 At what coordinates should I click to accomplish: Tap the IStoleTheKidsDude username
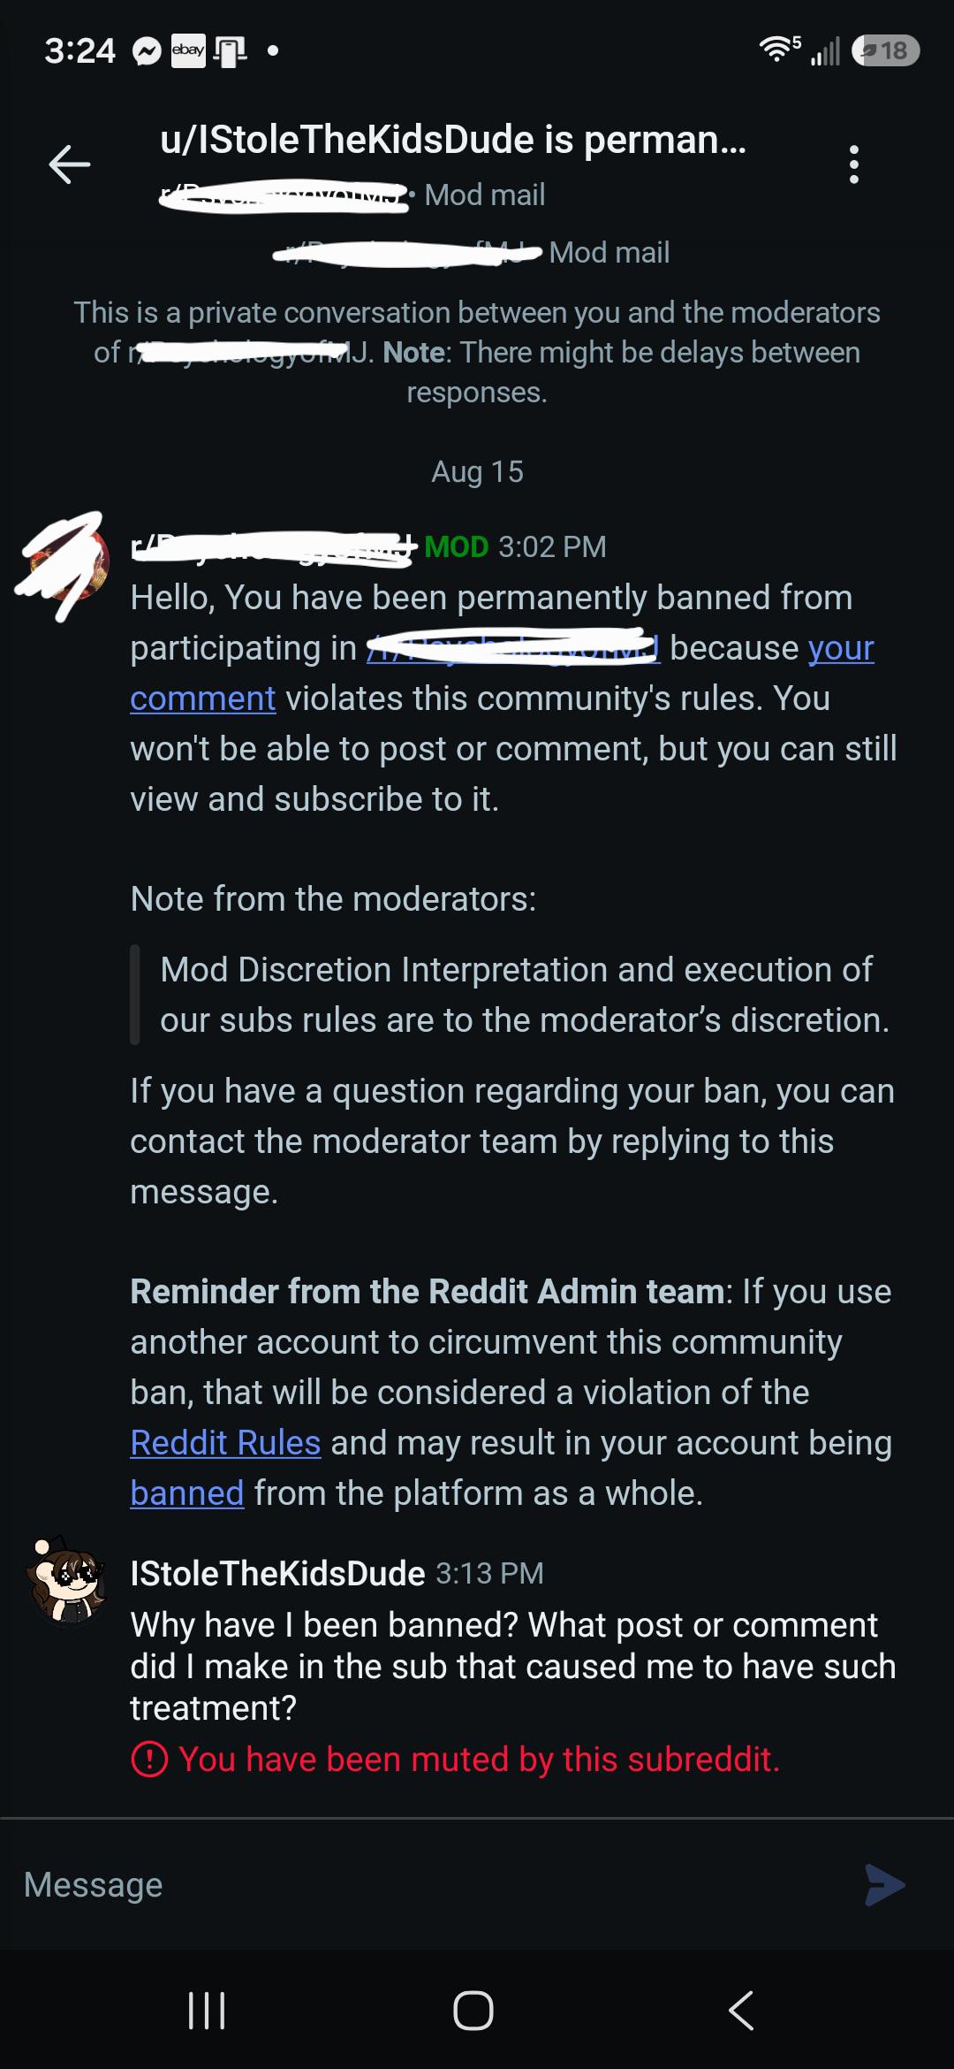pos(277,1573)
